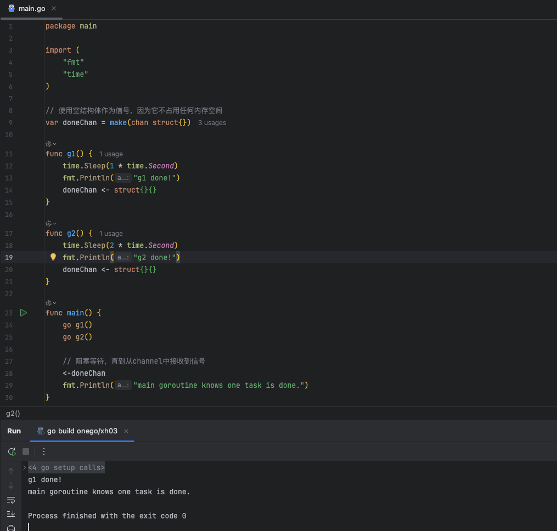Toggle soft-wrap in the console
The height and width of the screenshot is (531, 557).
pyautogui.click(x=11, y=500)
